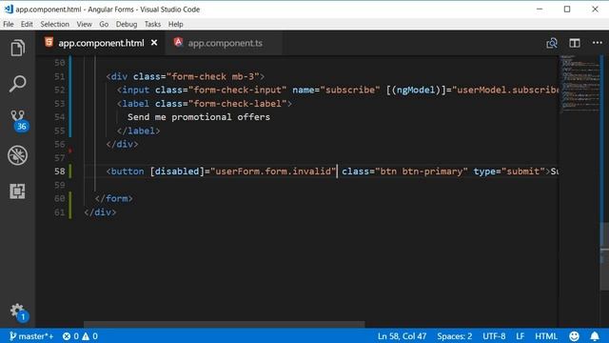Click the closing </label> tag on line 55
609x343 pixels.
click(139, 131)
